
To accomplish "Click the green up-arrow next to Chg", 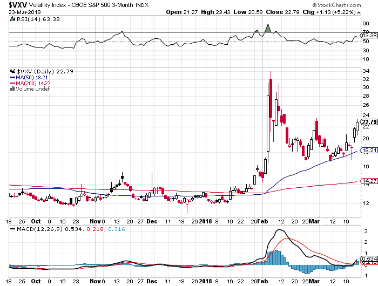I will 359,12.
